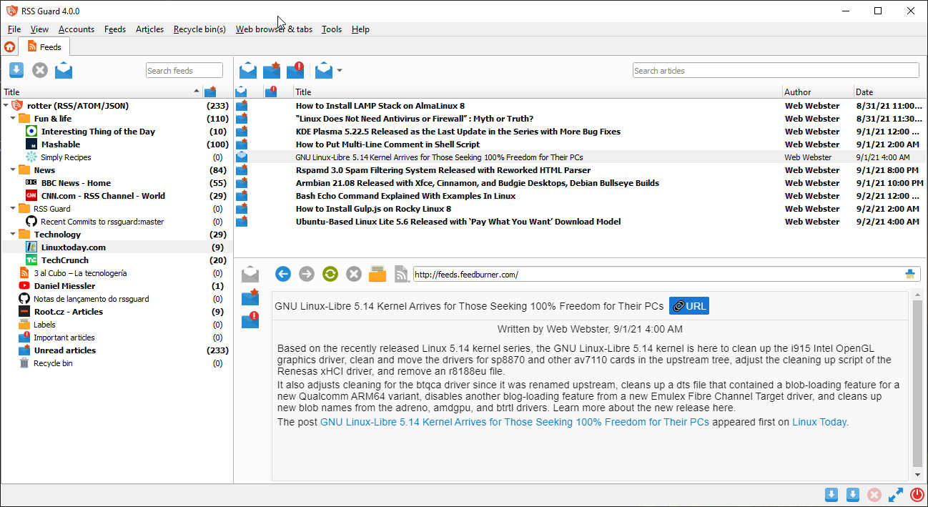Click the red power quit icon in status bar
The image size is (928, 507).
point(917,495)
